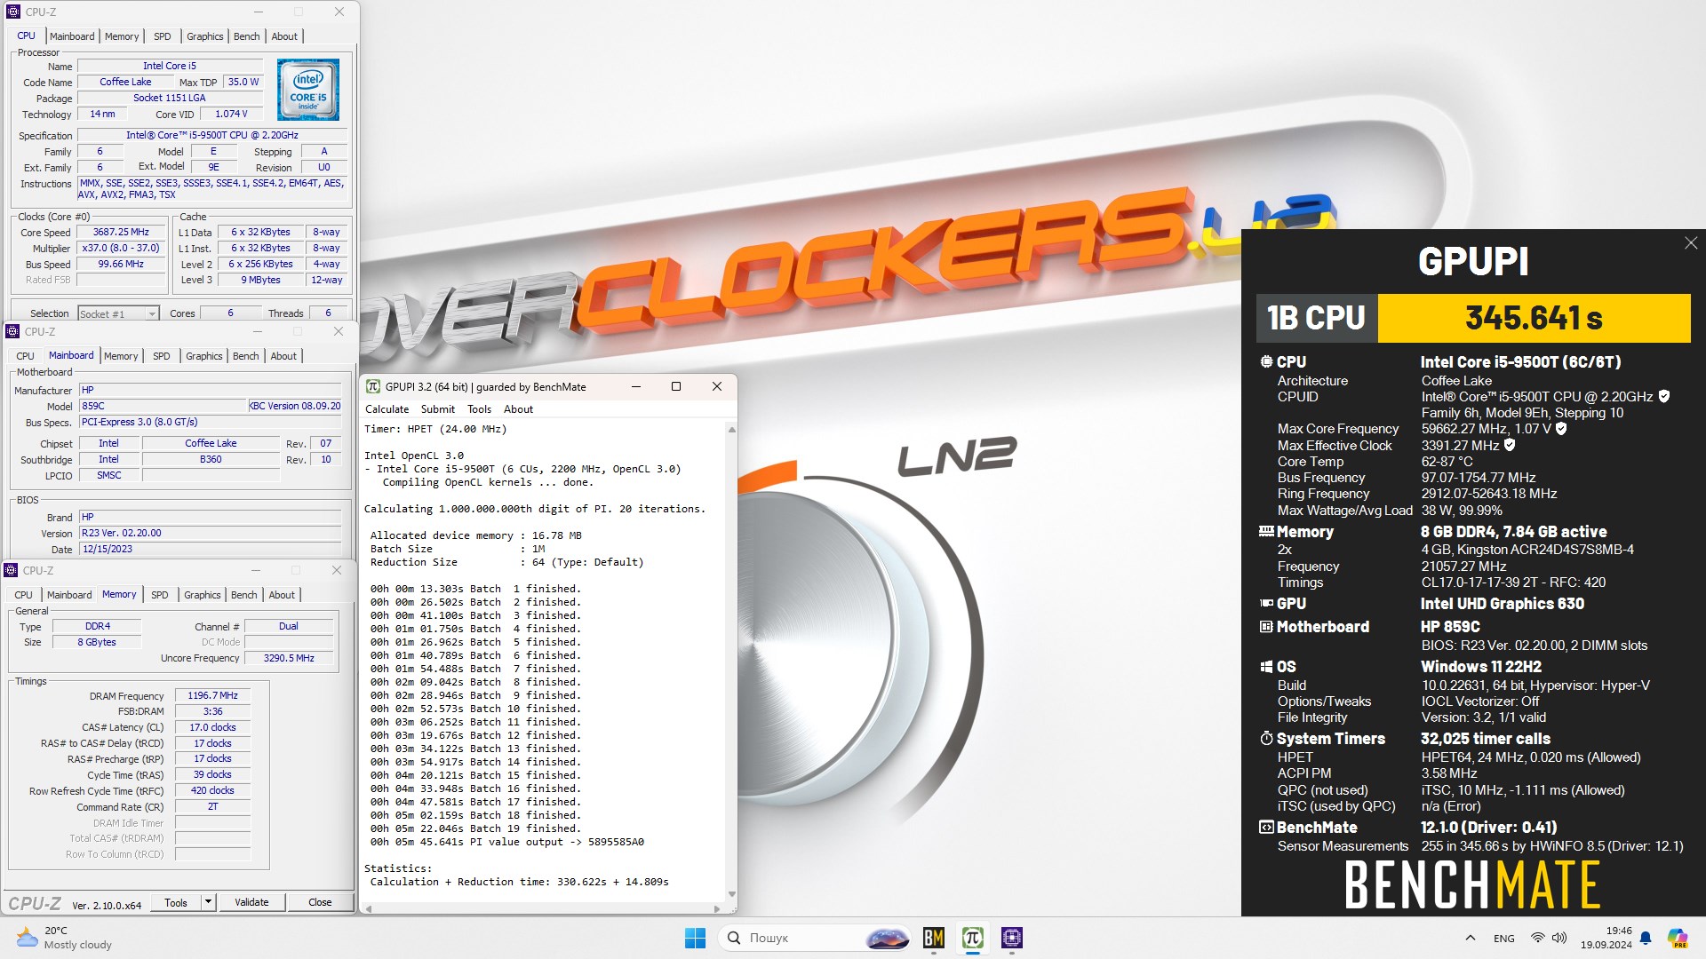This screenshot has width=1706, height=959.
Task: Click the 32,025 timer calls text
Action: pos(1486,739)
